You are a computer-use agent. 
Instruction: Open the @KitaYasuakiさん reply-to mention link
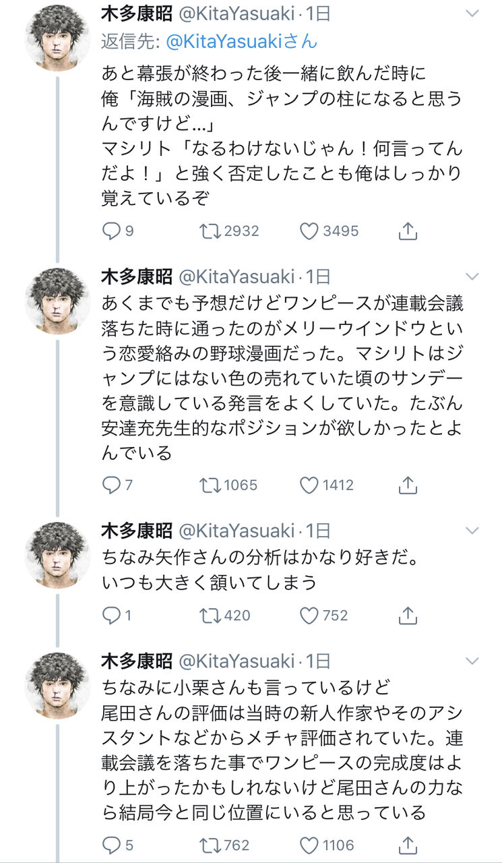pyautogui.click(x=241, y=41)
